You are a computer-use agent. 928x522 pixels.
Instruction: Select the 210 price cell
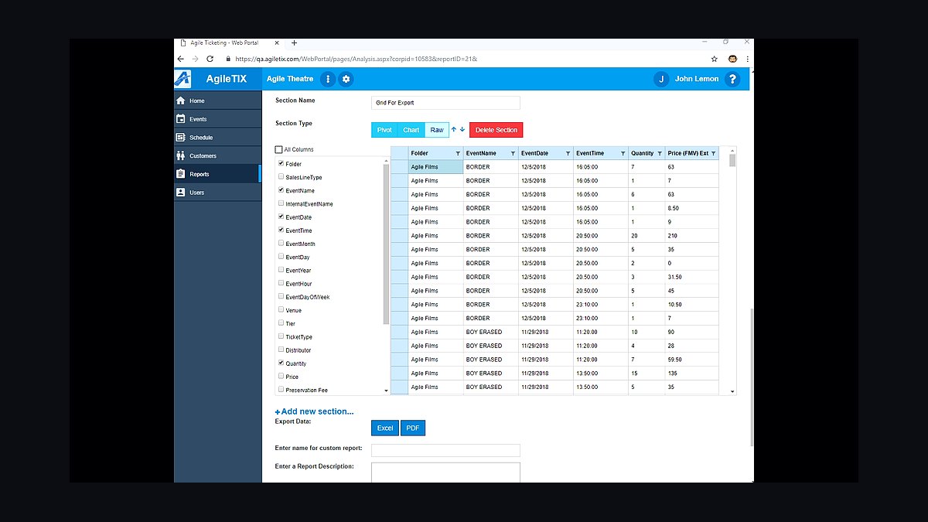click(692, 236)
